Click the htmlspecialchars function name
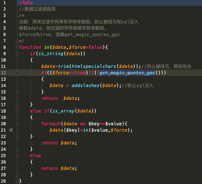The height and width of the screenshot is (184, 202). pos(94,66)
